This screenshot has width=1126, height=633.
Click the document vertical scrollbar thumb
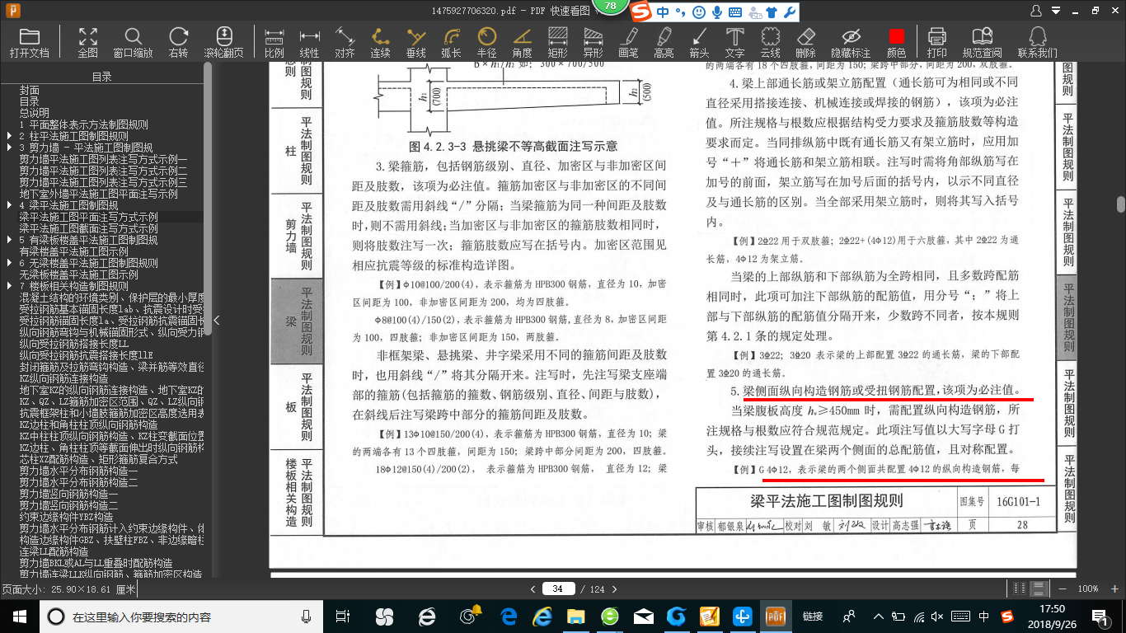coord(1121,204)
